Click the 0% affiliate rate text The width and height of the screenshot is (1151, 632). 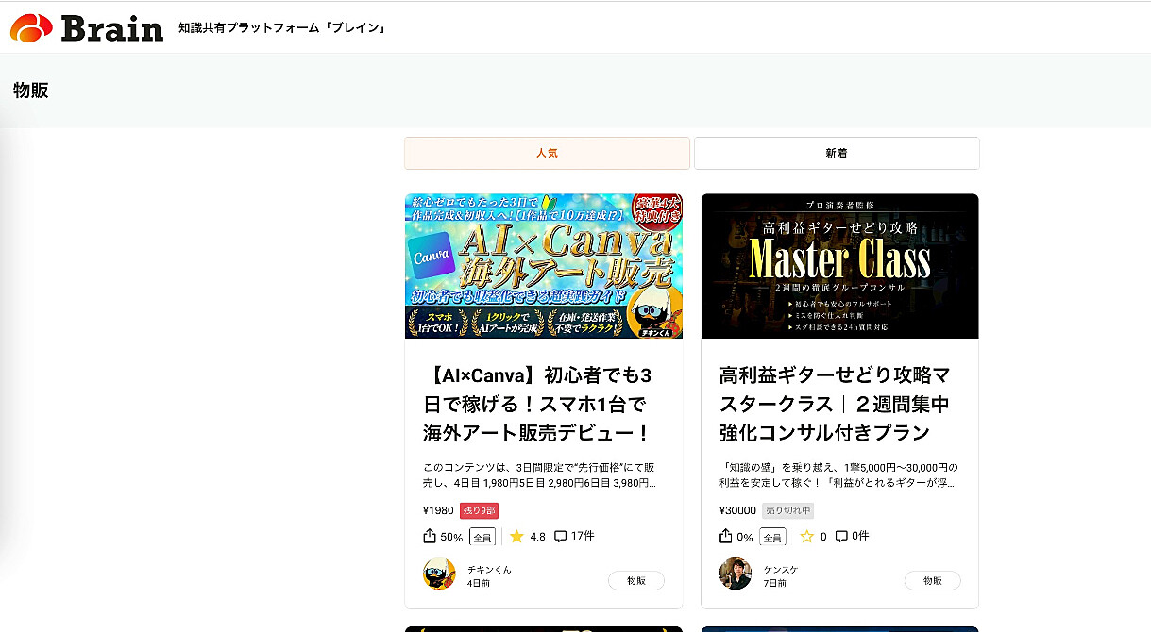745,537
